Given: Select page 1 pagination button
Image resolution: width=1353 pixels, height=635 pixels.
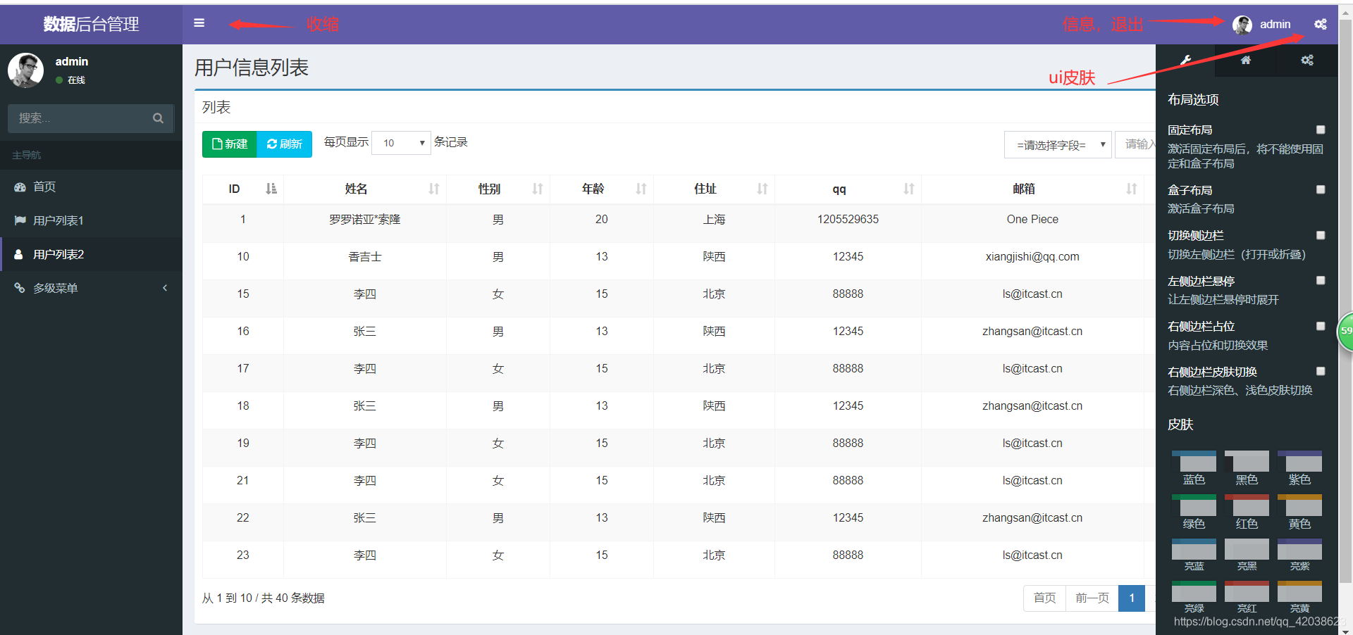Looking at the screenshot, I should coord(1132,598).
